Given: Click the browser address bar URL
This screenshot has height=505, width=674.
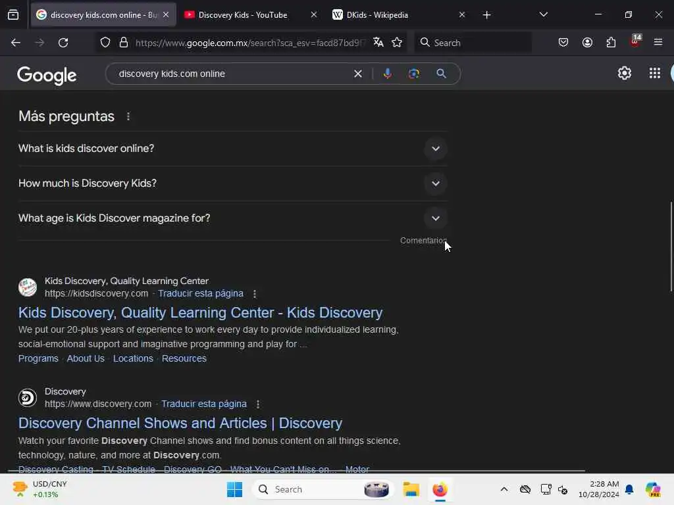Looking at the screenshot, I should (251, 43).
